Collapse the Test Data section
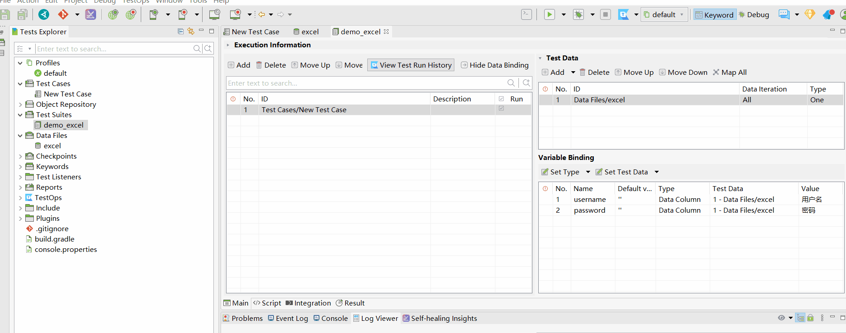This screenshot has height=333, width=846. 541,58
